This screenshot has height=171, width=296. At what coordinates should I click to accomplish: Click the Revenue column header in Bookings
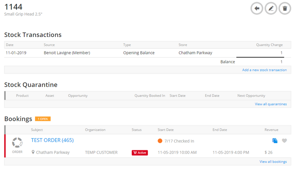click(x=271, y=130)
